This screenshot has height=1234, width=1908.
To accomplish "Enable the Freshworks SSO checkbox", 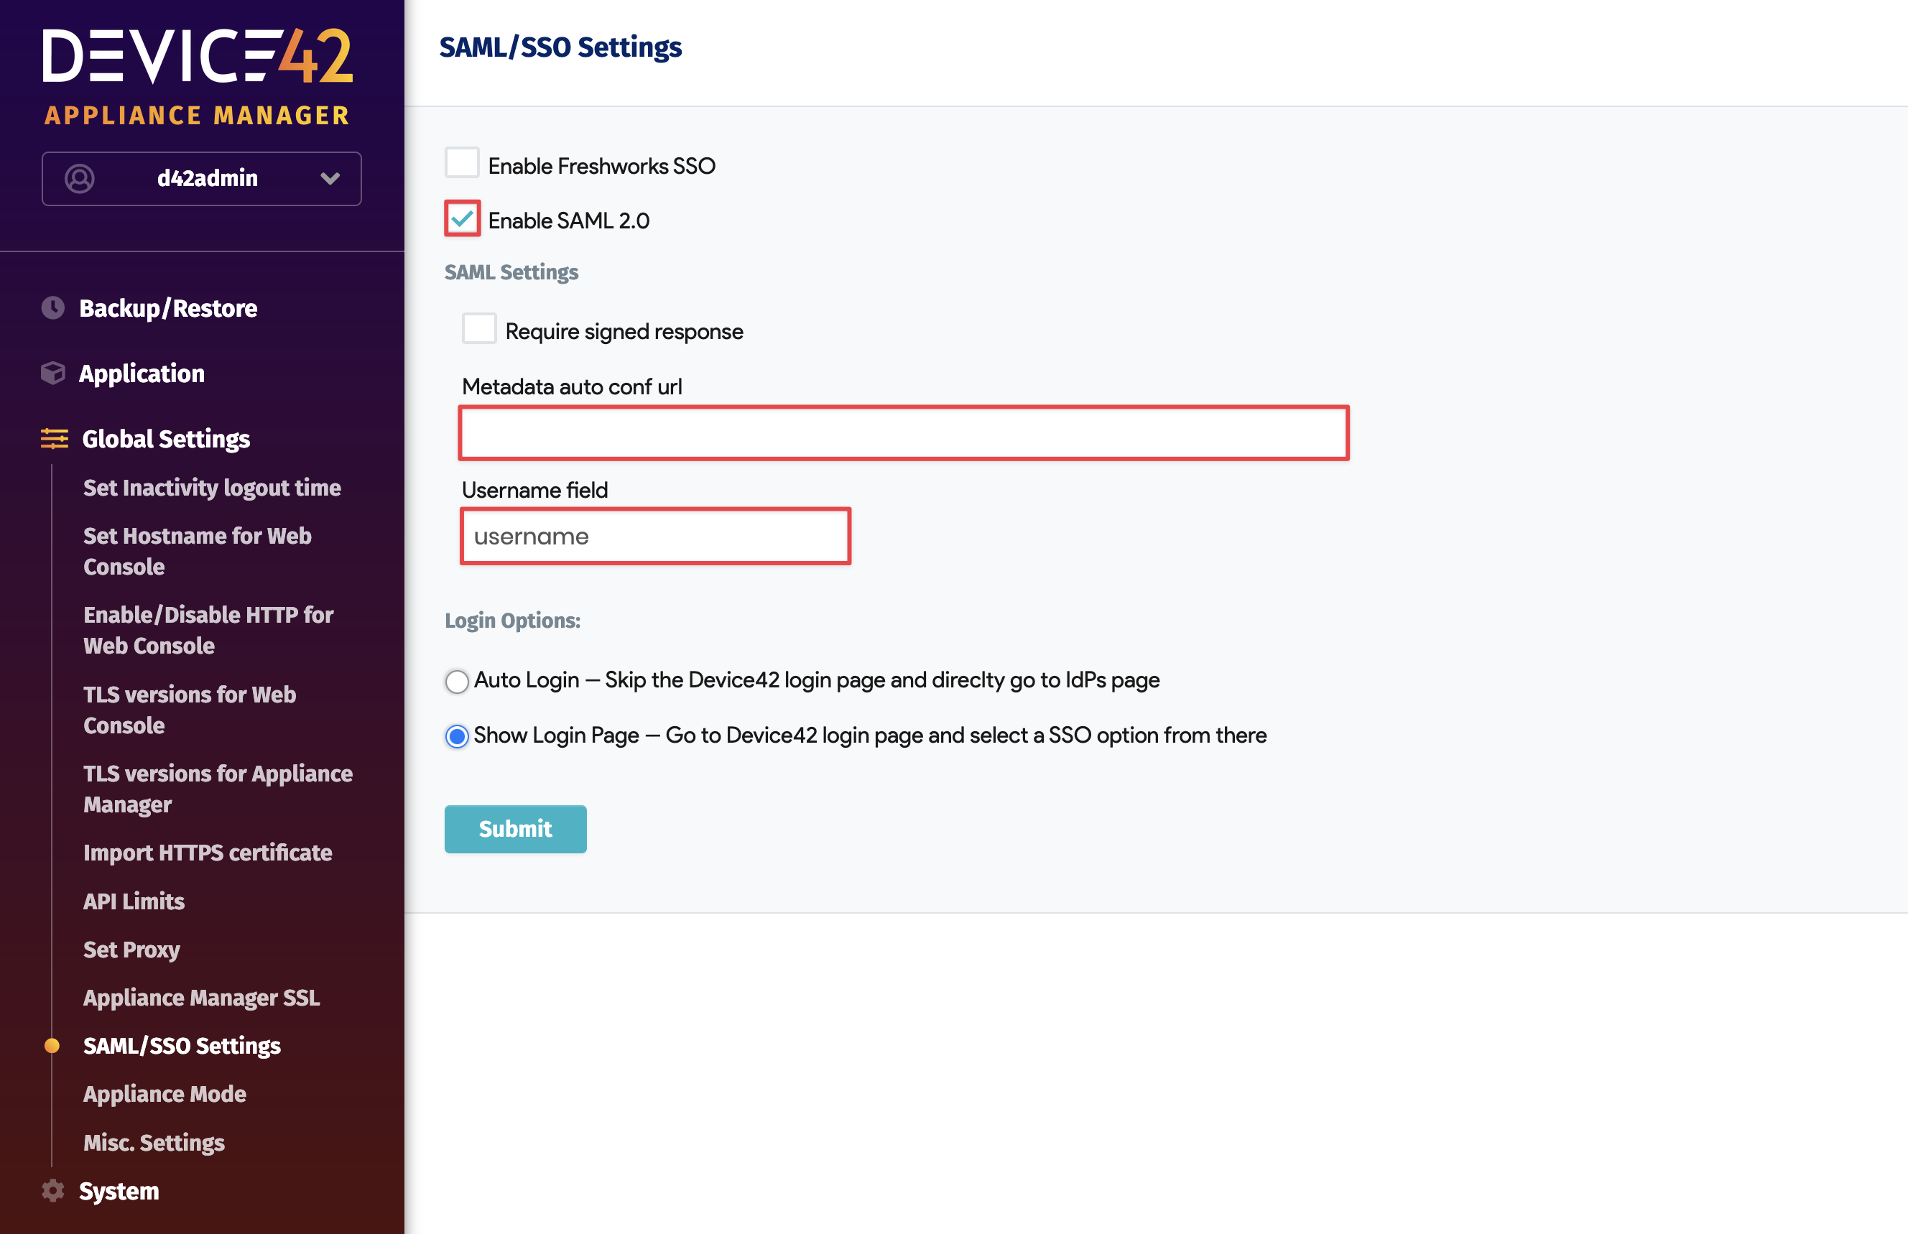I will pyautogui.click(x=463, y=164).
